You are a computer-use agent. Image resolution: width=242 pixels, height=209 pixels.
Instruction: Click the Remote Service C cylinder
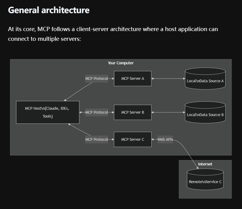[205, 179]
